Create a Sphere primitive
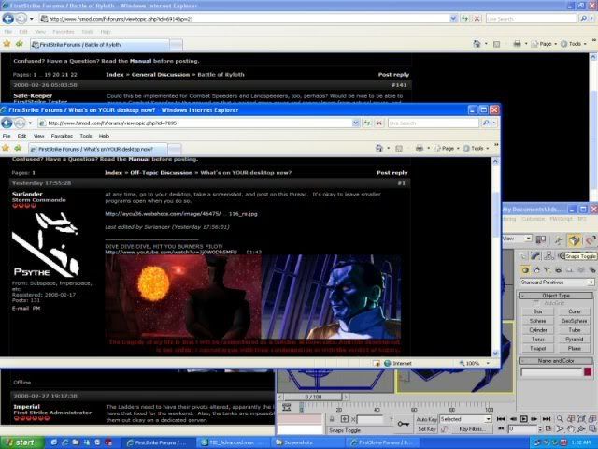598x449 pixels. 537,321
